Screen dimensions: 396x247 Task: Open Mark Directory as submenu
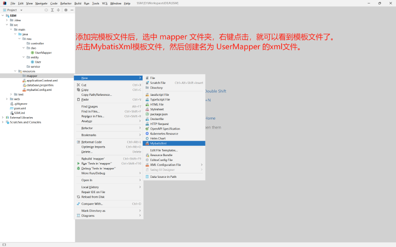point(108,211)
